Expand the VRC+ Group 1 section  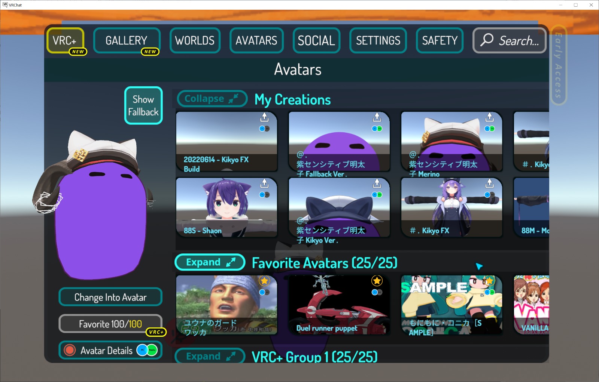tap(210, 356)
